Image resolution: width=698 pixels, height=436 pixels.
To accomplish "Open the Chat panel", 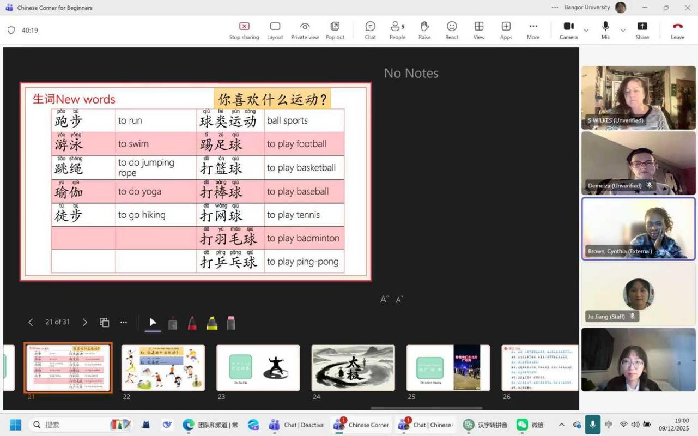I will pos(370,30).
